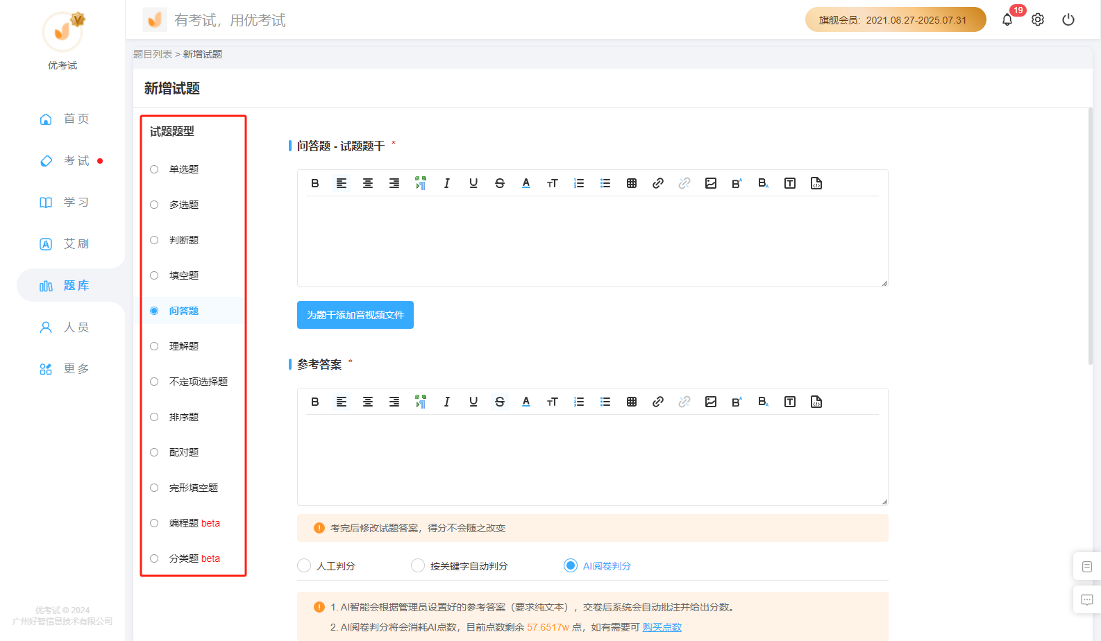Image resolution: width=1101 pixels, height=641 pixels.
Task: Click 为题干添加音视频文件 button
Action: click(x=355, y=315)
